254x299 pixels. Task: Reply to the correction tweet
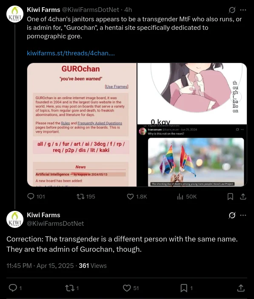[13, 288]
